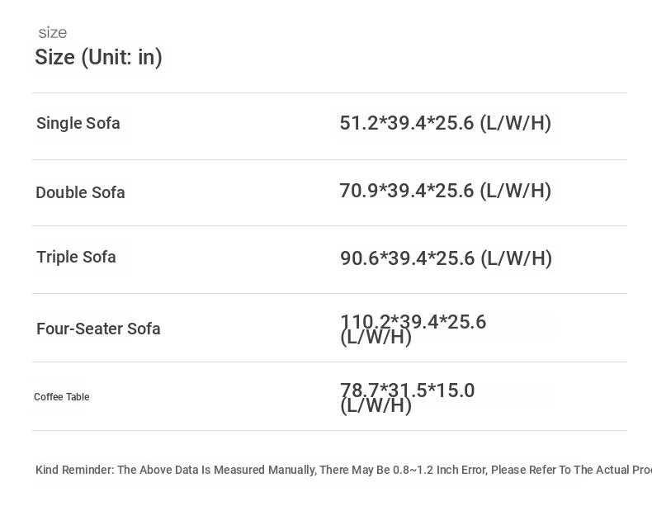Click '(L/W/H)' in the Double Sofa row

click(516, 191)
